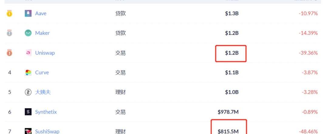Open the Uniswap project link
Image resolution: width=328 pixels, height=134 pixels.
[45, 53]
